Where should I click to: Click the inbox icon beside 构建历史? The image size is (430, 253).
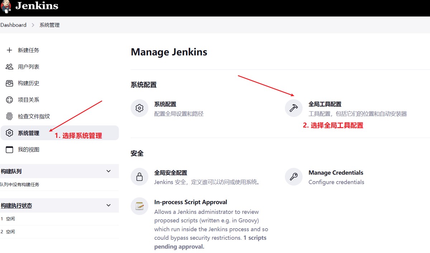tap(9, 83)
